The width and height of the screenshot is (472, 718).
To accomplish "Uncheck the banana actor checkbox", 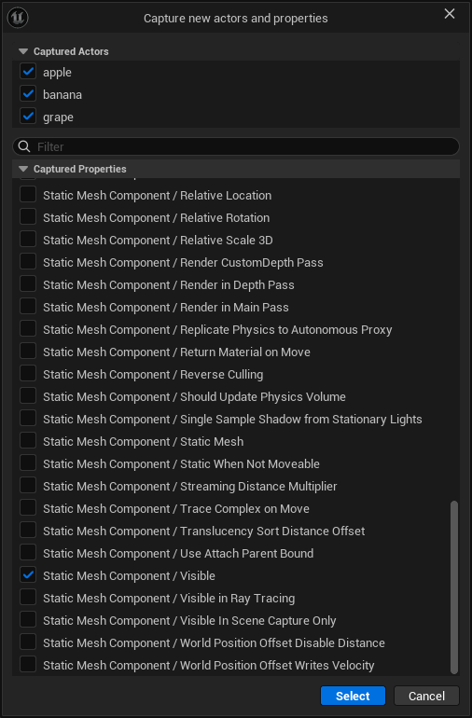I will coord(28,94).
